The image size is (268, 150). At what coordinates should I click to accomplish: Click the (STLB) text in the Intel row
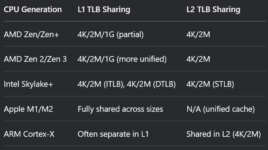223,84
